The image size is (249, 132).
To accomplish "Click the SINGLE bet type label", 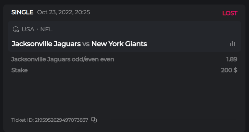I will point(22,13).
